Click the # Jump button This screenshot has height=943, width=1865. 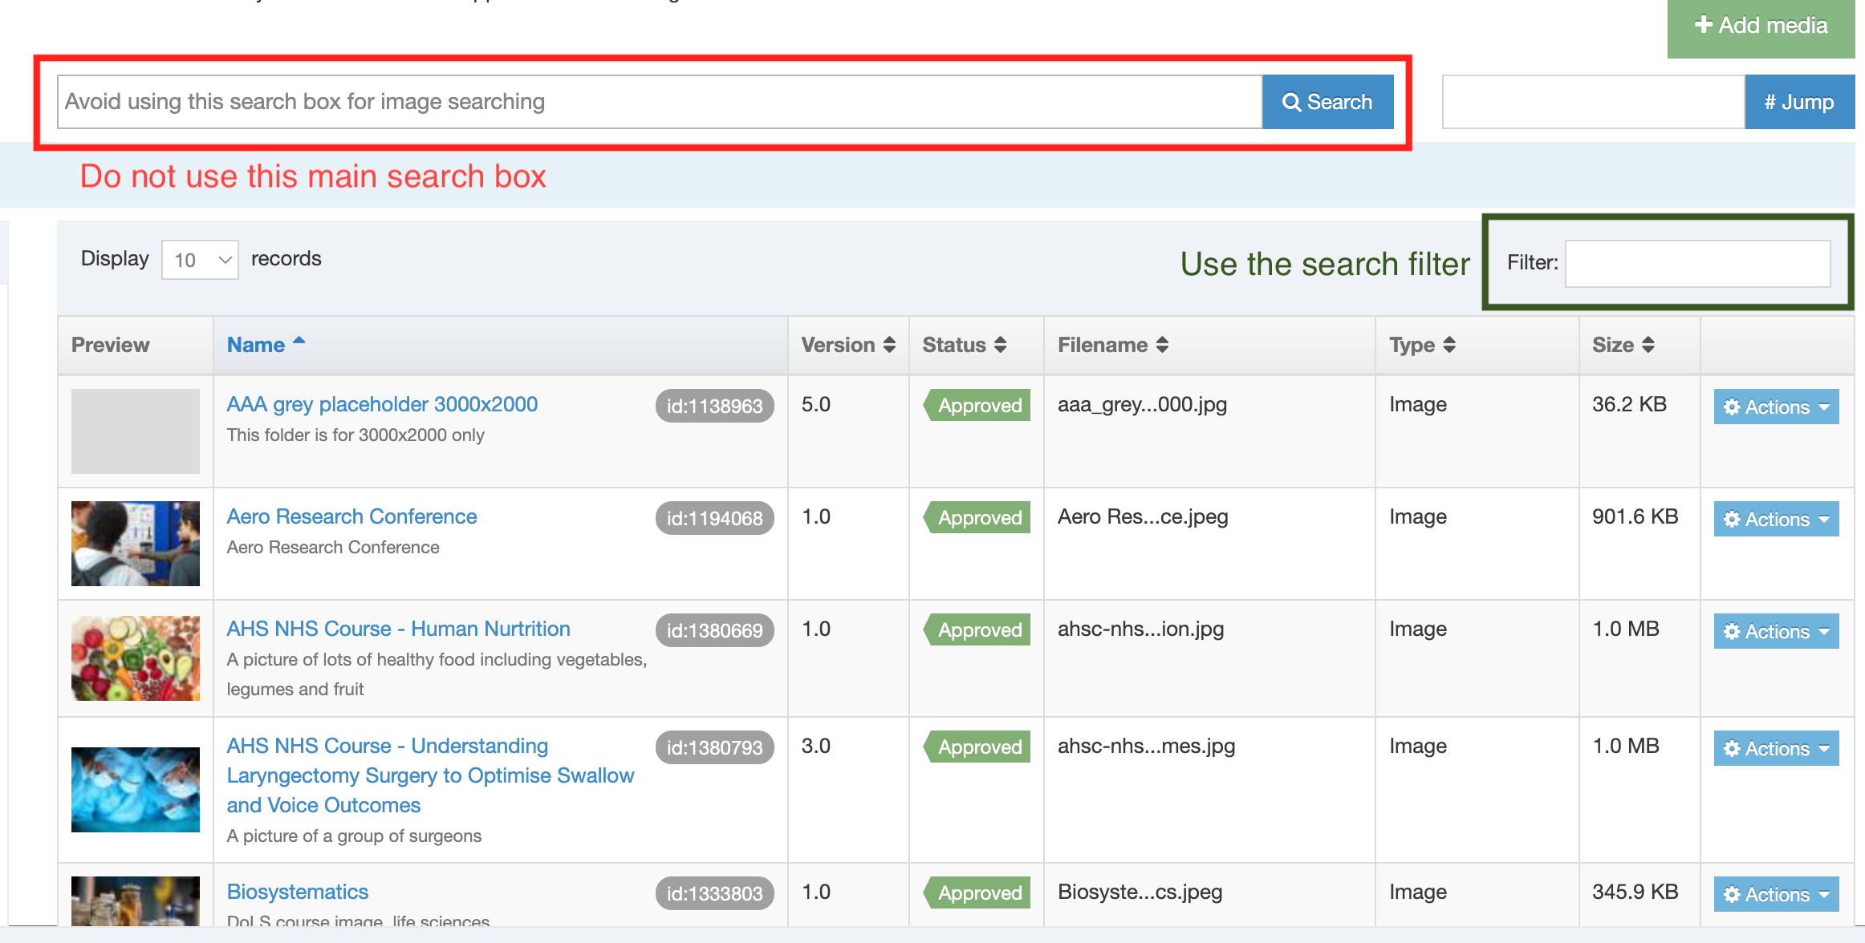point(1798,102)
